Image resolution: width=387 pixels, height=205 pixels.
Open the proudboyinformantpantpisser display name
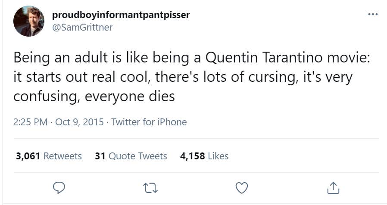tap(121, 15)
